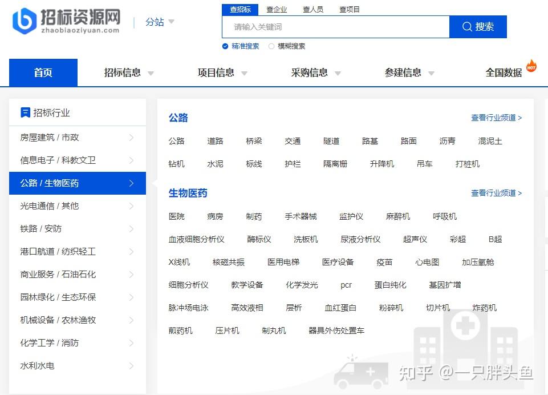Expand 房屋建筑 / 市政 category chevron

point(131,138)
